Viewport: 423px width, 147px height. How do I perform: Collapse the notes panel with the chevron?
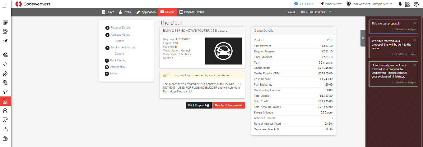[363, 38]
